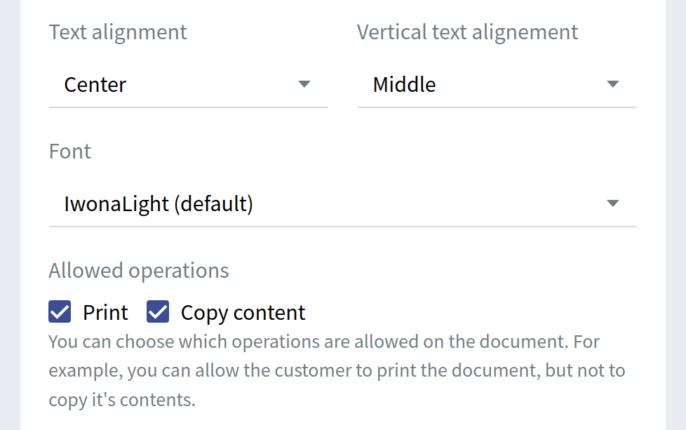Click the Font section label
This screenshot has width=686, height=430.
pyautogui.click(x=69, y=151)
